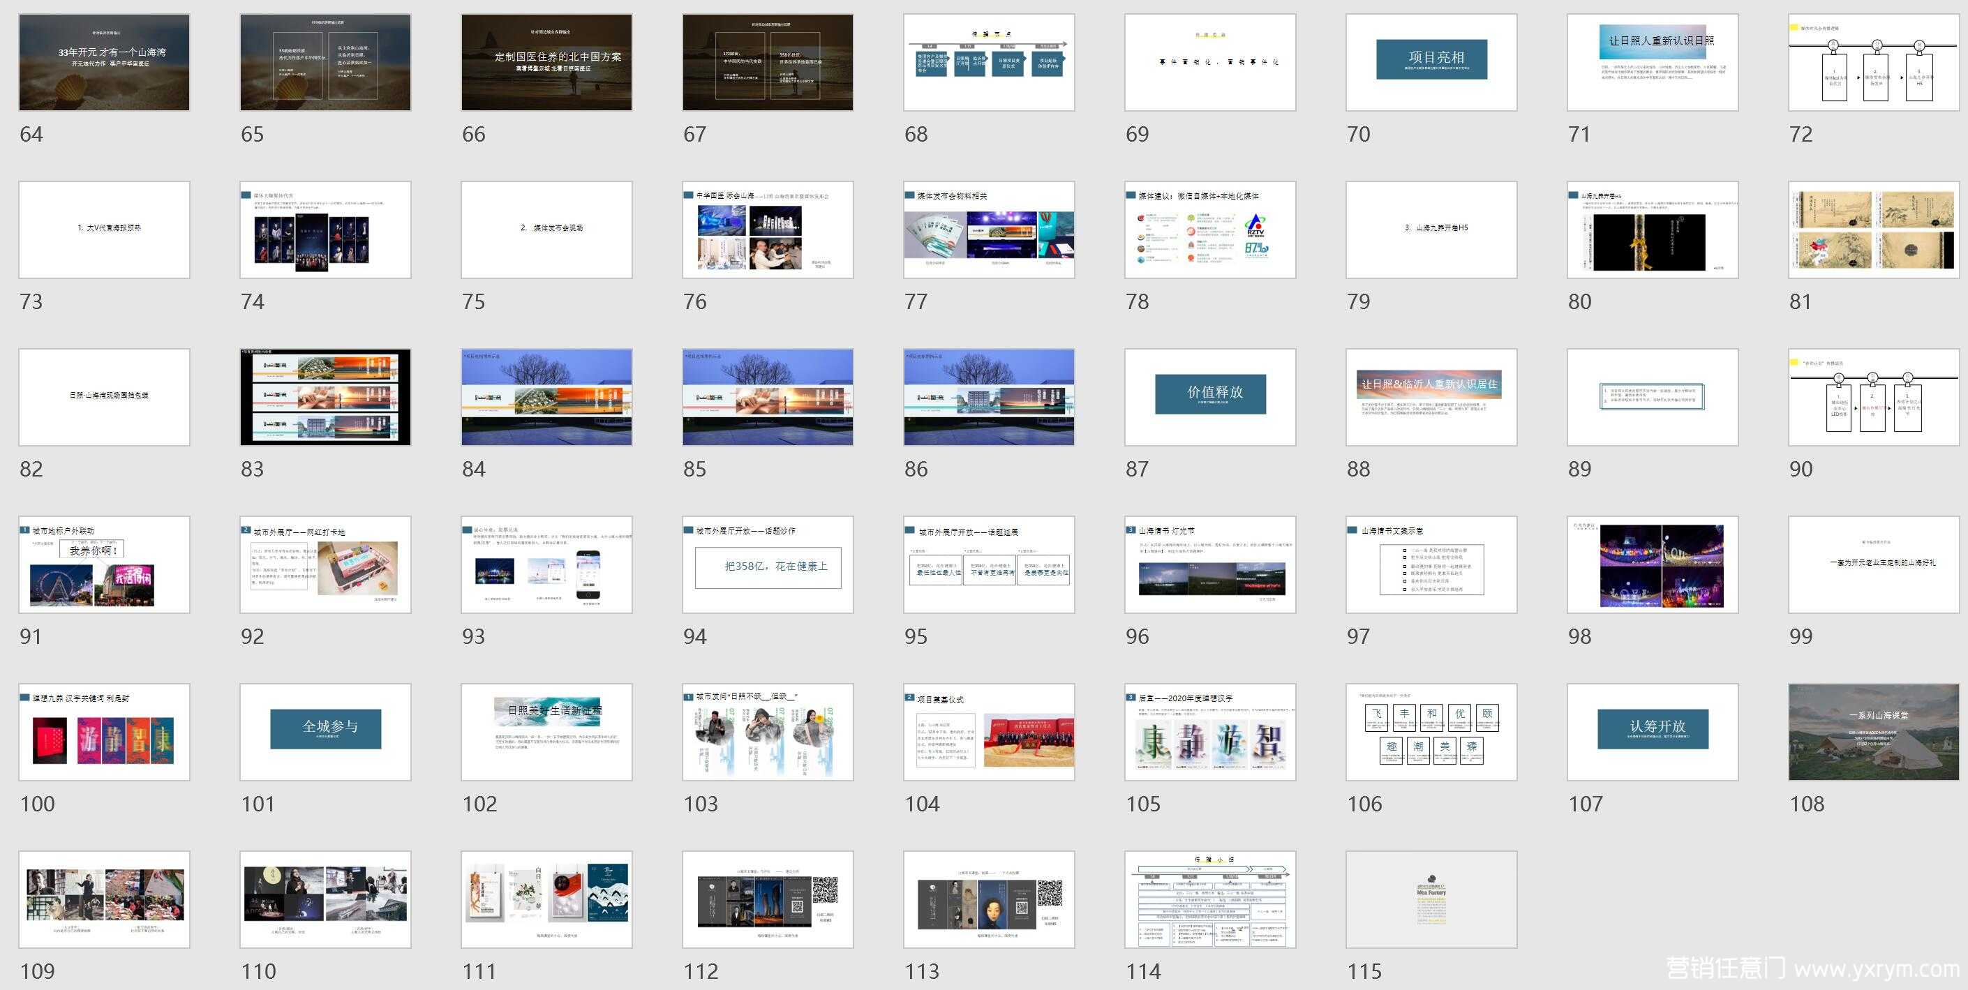Screen dimensions: 1968x990
Task: Open slide 71 thumbnail 让日照人重新认识日照
Action: coord(1653,62)
